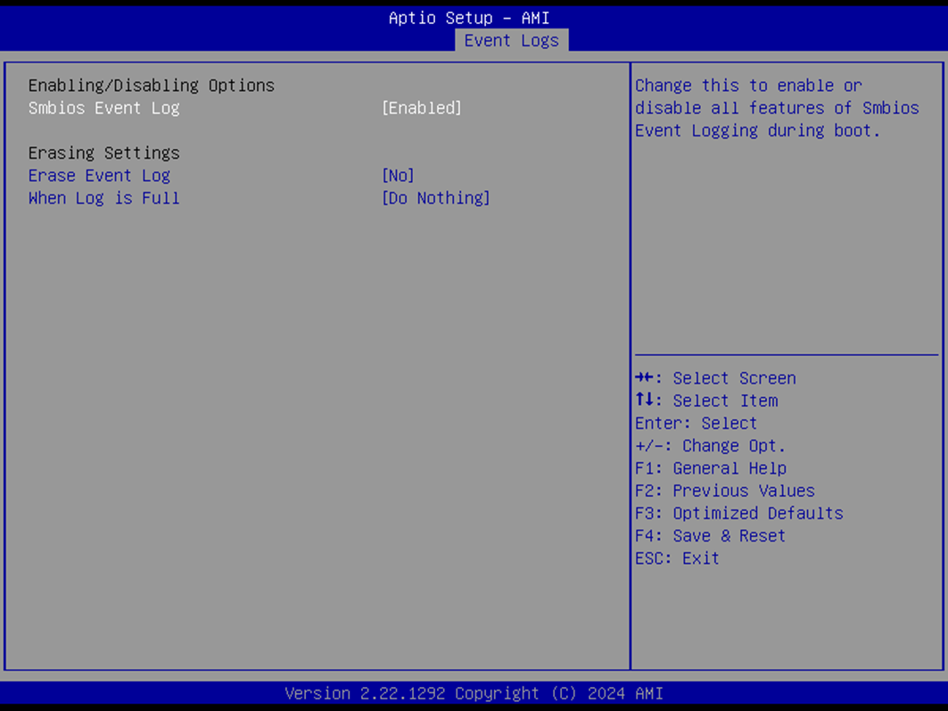948x711 pixels.
Task: Select the Smbios Event Log option
Action: click(x=103, y=108)
